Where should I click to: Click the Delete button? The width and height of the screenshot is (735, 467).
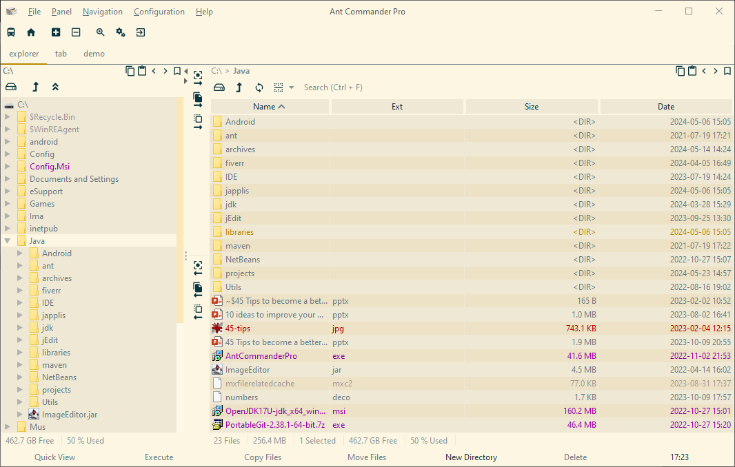[x=575, y=457]
